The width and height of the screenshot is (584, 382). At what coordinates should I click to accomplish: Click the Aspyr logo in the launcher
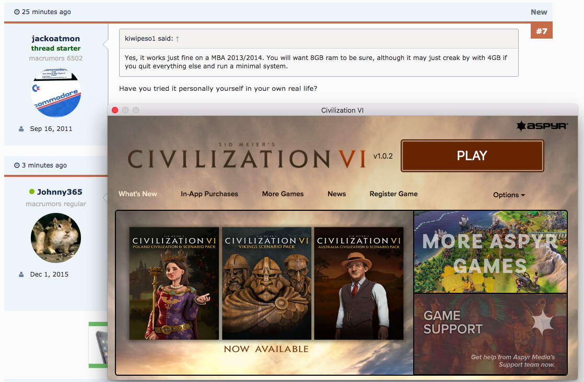[x=542, y=126]
